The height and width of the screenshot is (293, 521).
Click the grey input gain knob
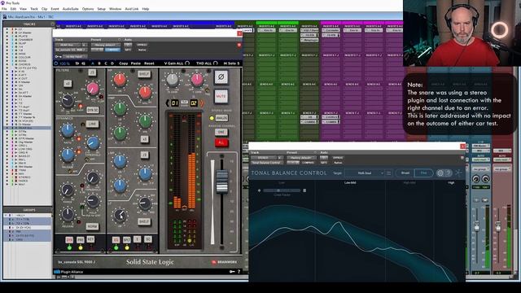coord(172,80)
